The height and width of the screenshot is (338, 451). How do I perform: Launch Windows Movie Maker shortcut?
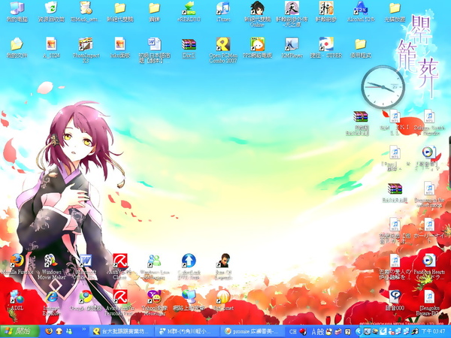coord(51,267)
